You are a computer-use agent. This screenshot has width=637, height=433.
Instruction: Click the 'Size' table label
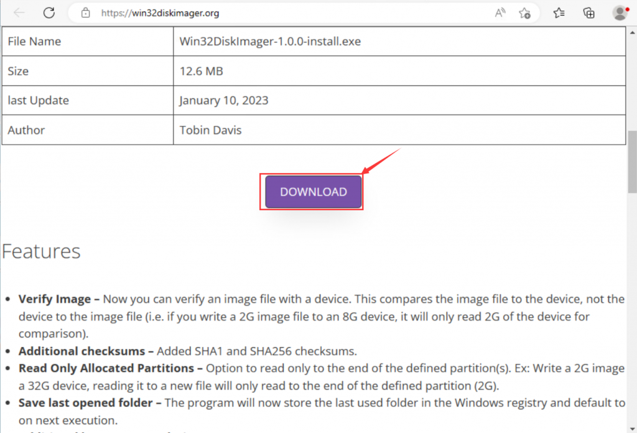tap(18, 71)
